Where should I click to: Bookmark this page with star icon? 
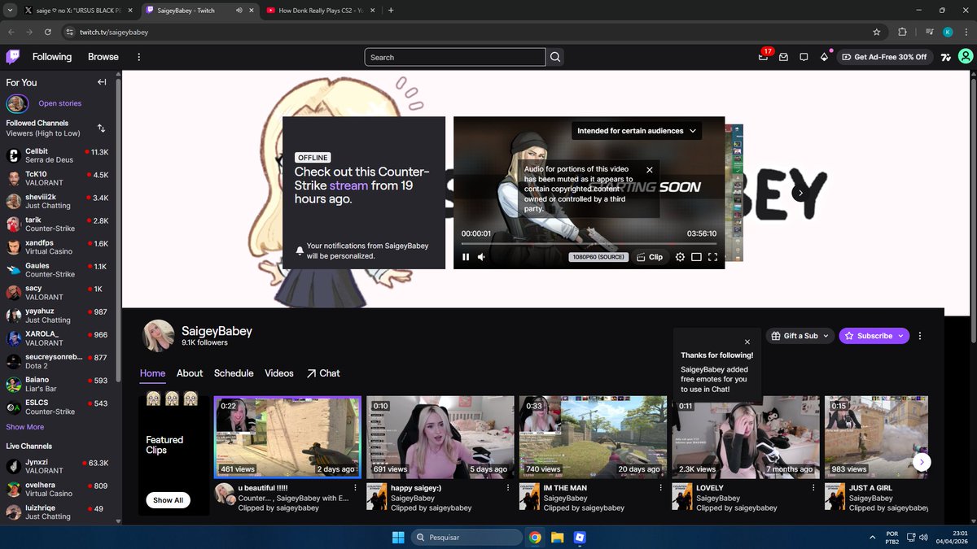pos(877,32)
